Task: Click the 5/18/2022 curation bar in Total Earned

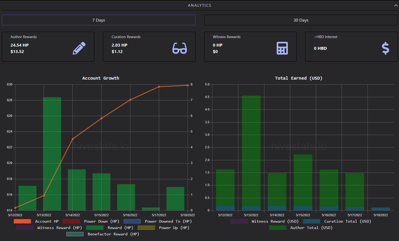Action: 381,209
